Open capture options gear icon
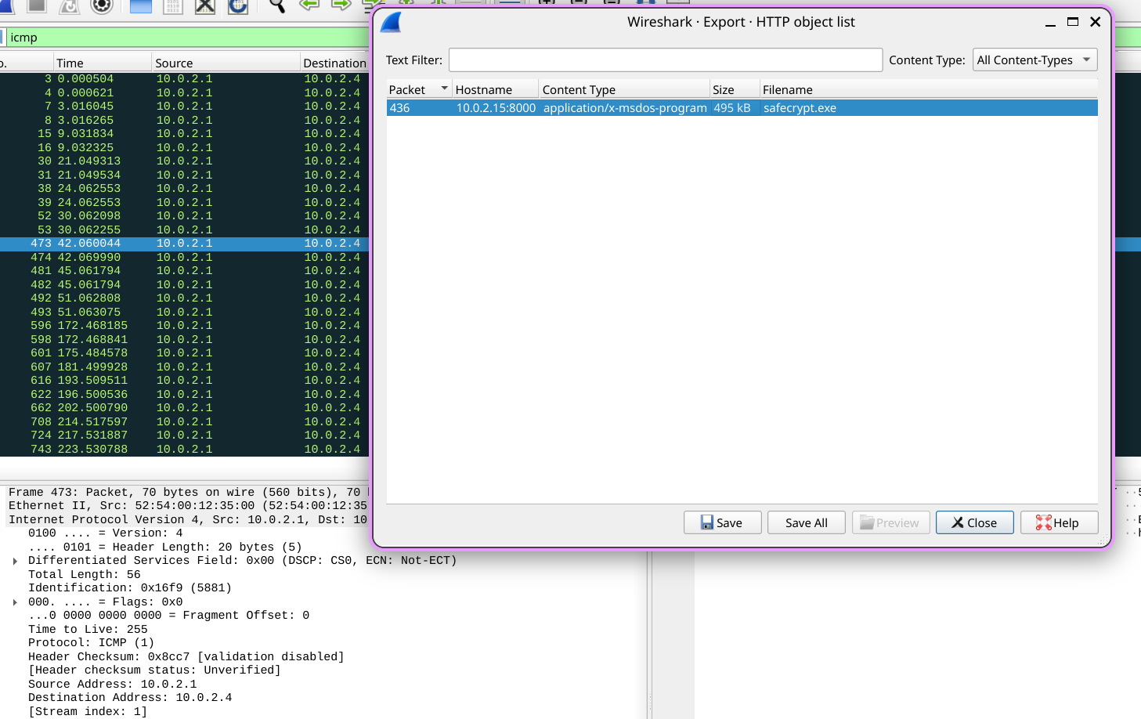1141x719 pixels. click(102, 6)
